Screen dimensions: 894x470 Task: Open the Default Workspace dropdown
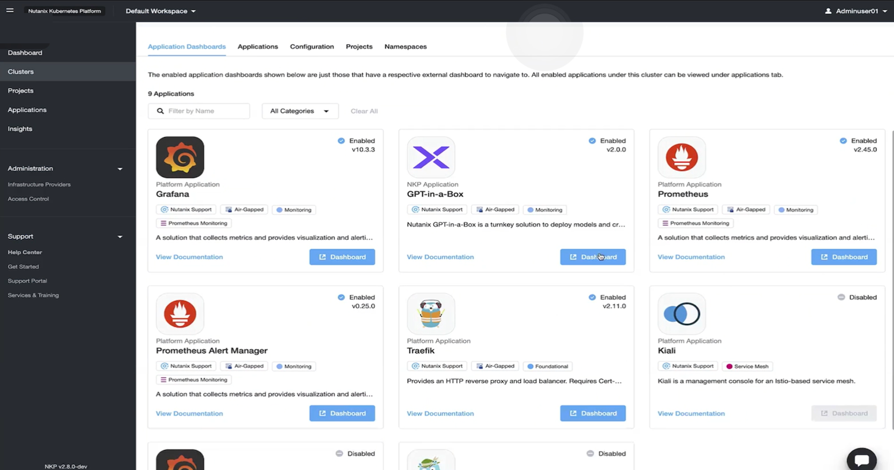(x=161, y=11)
